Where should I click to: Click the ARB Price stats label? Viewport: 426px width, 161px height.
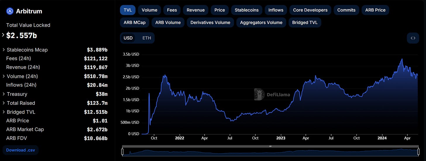pyautogui.click(x=18, y=121)
